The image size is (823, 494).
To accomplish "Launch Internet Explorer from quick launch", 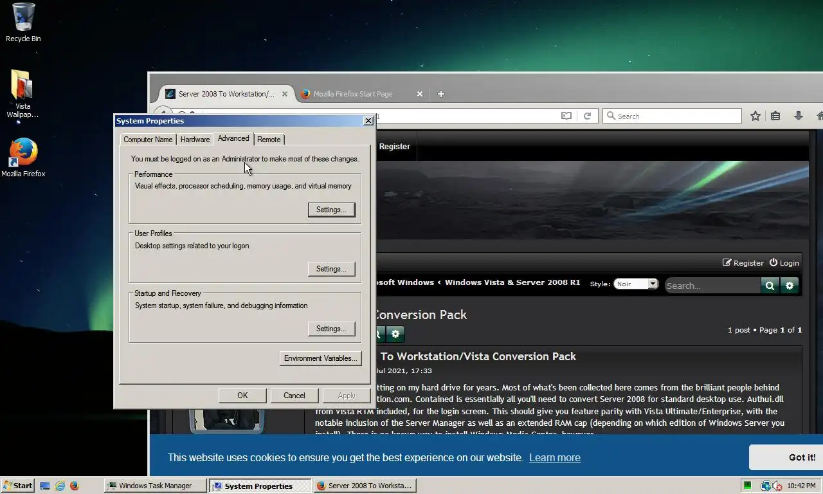I will (x=60, y=486).
